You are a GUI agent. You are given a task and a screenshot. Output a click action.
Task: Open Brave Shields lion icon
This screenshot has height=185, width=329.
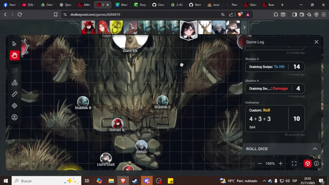[240, 15]
